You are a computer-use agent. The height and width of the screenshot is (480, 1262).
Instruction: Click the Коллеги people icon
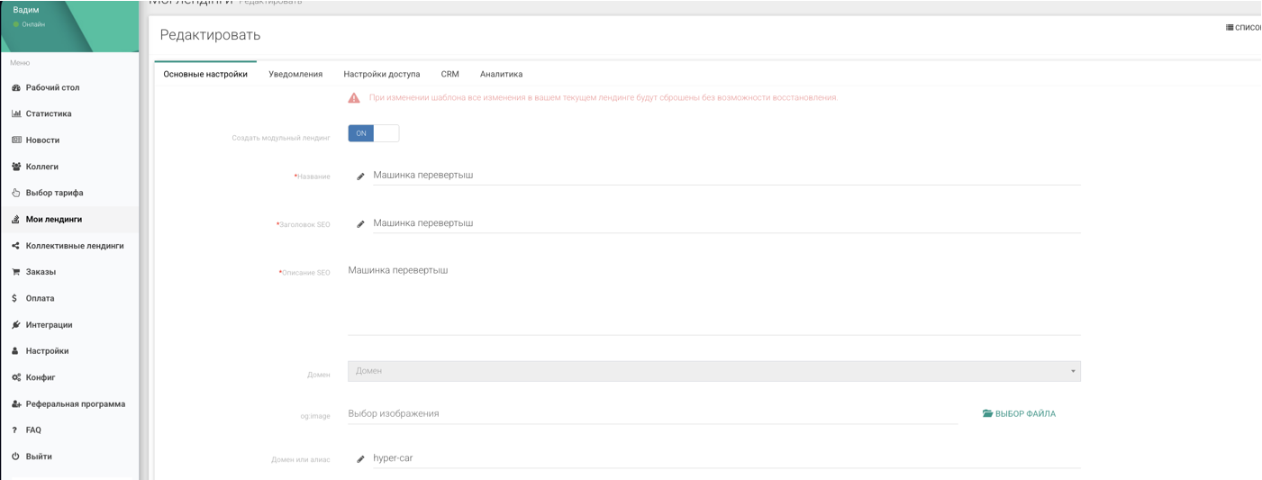pos(16,167)
